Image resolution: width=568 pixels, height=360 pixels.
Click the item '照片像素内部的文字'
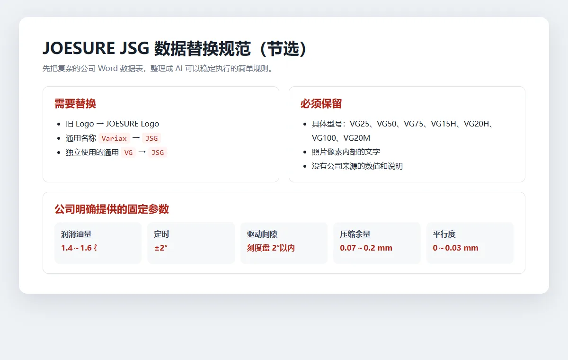(x=346, y=152)
